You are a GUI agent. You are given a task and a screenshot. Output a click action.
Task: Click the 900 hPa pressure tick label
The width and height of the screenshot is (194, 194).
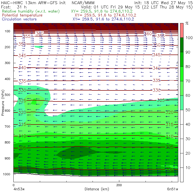point(7,158)
